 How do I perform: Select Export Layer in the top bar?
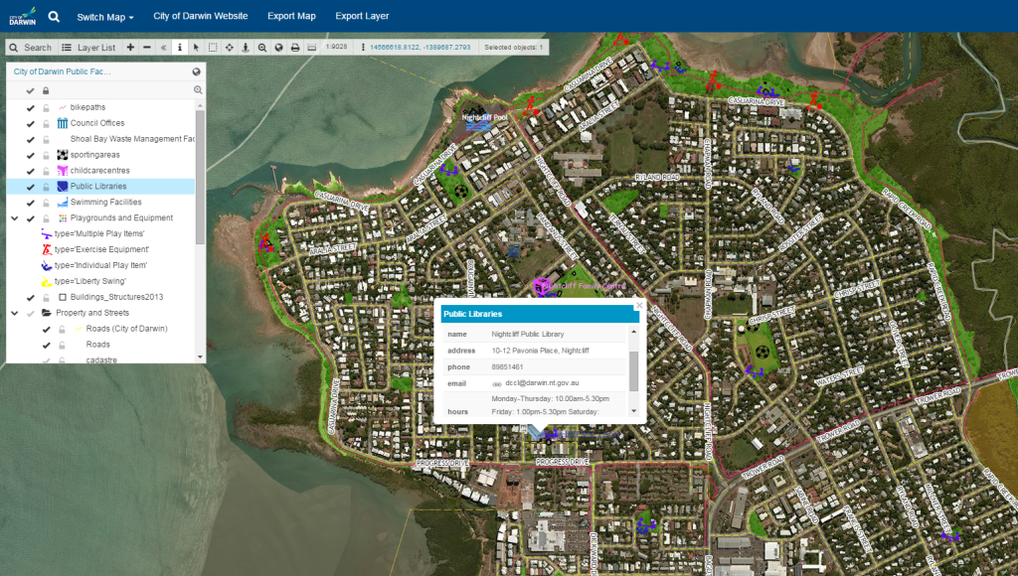pos(362,16)
